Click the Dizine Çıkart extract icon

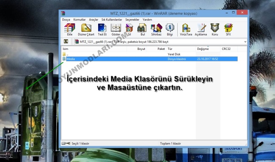pos(86,30)
